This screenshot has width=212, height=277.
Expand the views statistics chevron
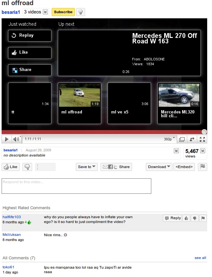coord(203,151)
